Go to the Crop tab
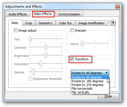 click(29, 23)
